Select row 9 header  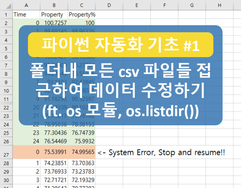6,82
